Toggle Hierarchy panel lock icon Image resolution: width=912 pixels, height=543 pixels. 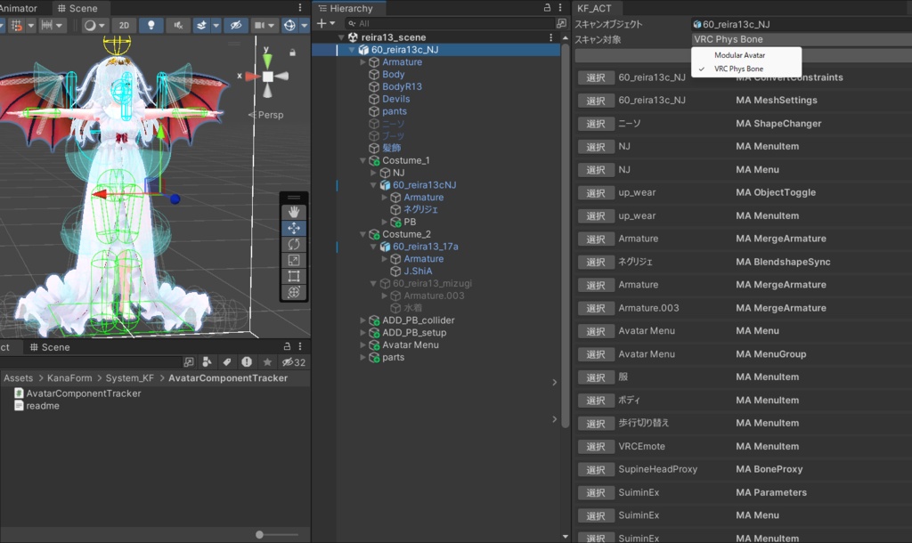pos(548,7)
